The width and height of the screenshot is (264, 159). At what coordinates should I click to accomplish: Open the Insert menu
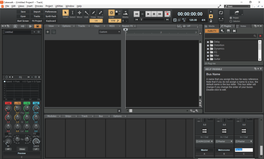pyautogui.click(x=30, y=6)
